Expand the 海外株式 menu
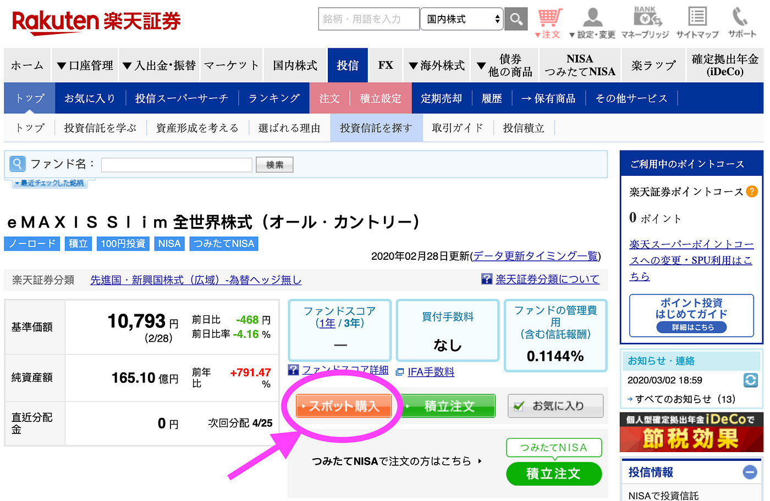 tap(437, 65)
